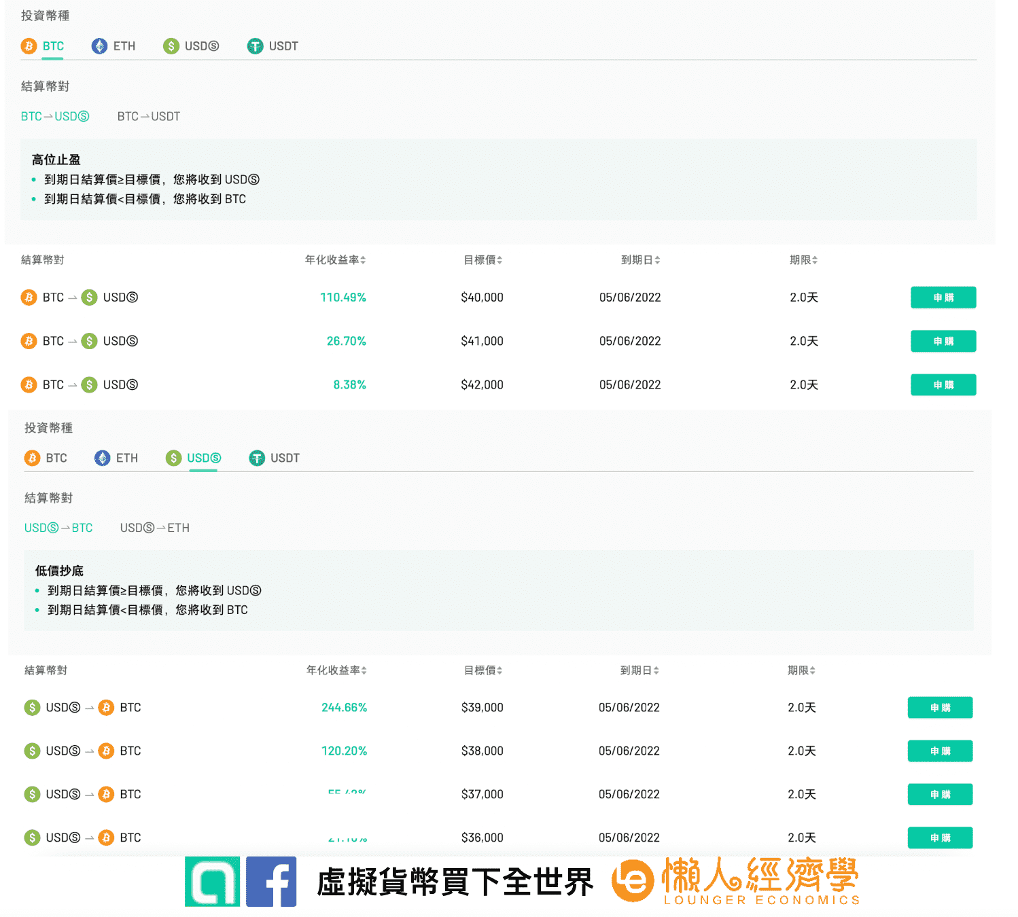Viewport: 1018px width, 917px height.
Task: Click the $40,000 target price
Action: (482, 298)
